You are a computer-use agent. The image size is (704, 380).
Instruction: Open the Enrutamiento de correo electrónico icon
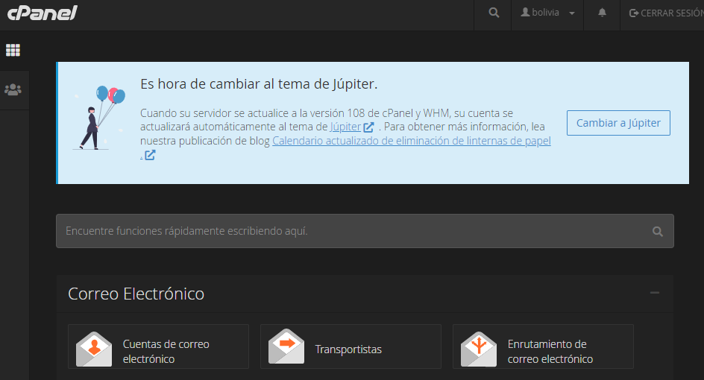[x=479, y=349]
